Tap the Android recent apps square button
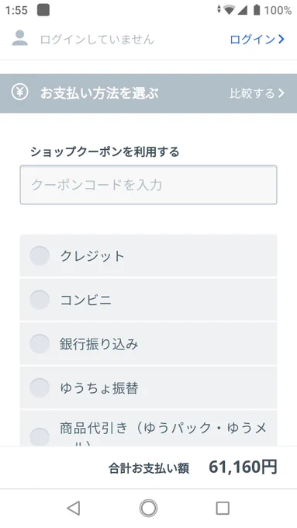The height and width of the screenshot is (528, 297). (223, 508)
